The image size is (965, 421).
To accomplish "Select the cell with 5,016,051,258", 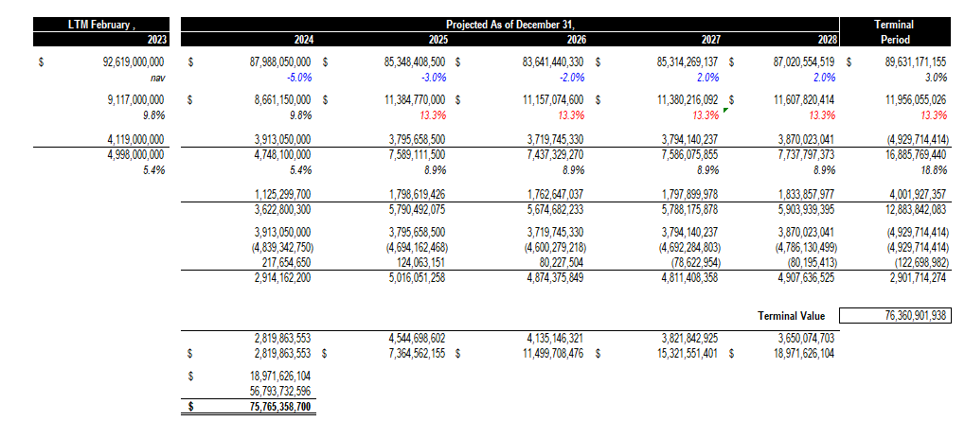I will (417, 277).
